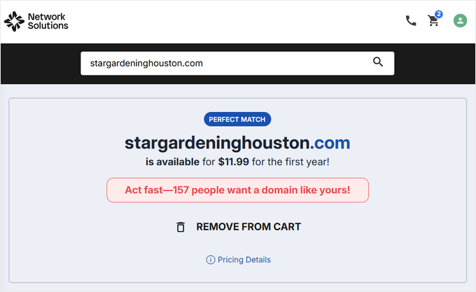476x292 pixels.
Task: Click the Network Solutions logo
Action: point(36,21)
